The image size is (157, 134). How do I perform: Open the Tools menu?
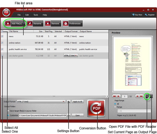coord(36,15)
